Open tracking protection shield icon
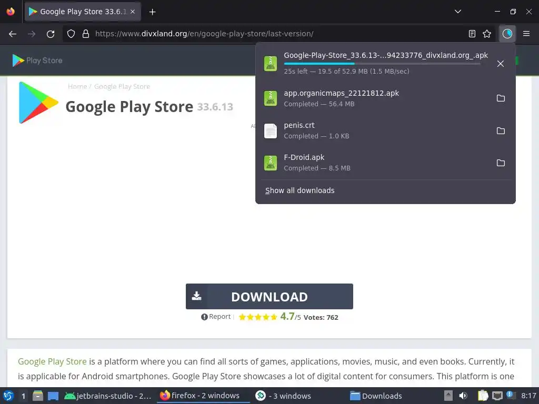539x404 pixels. coord(71,34)
